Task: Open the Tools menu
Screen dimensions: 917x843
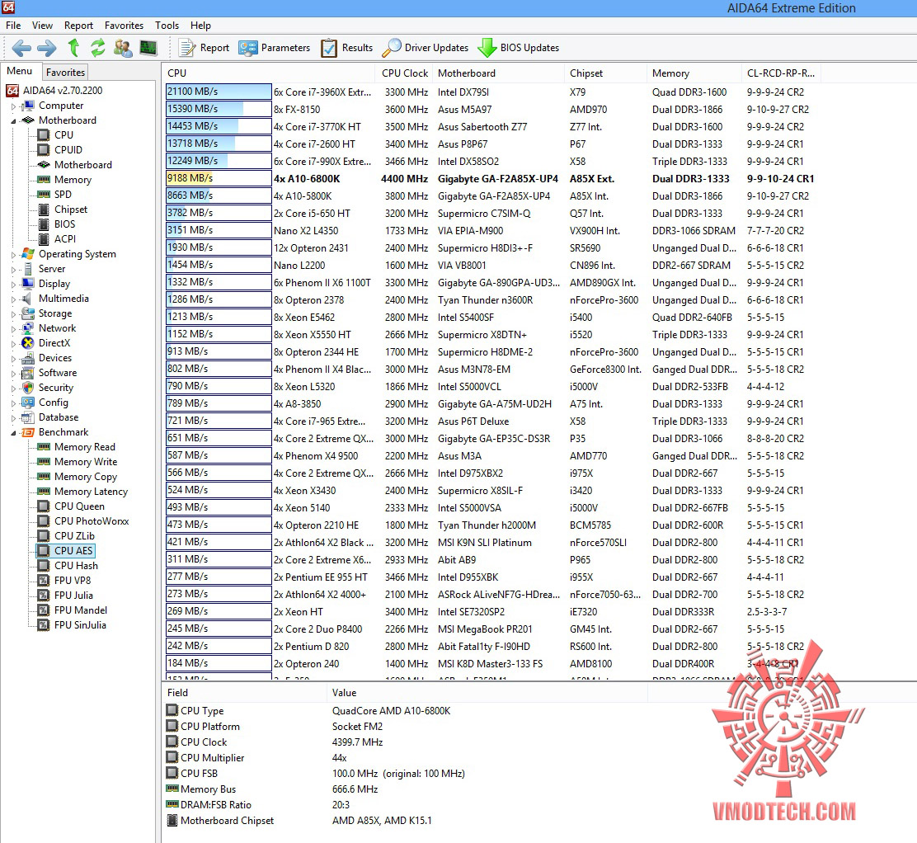Action: pyautogui.click(x=167, y=25)
